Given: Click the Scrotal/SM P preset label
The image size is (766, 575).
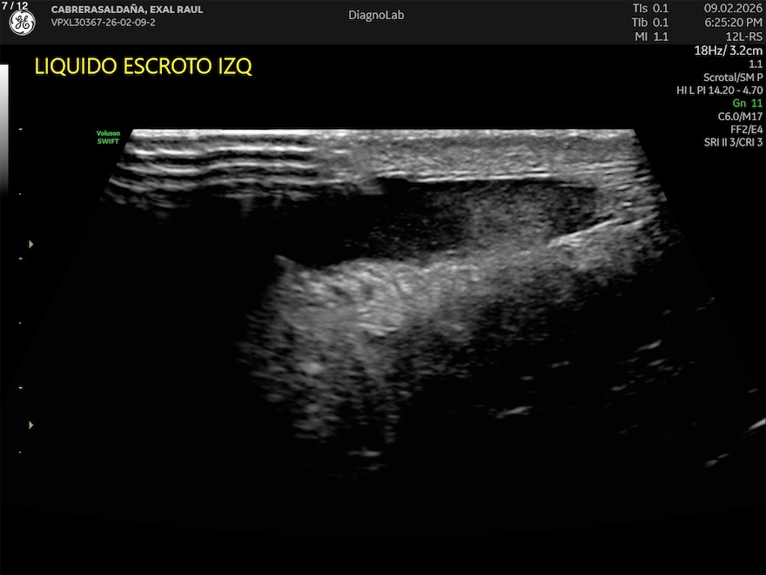Looking at the screenshot, I should (x=733, y=77).
